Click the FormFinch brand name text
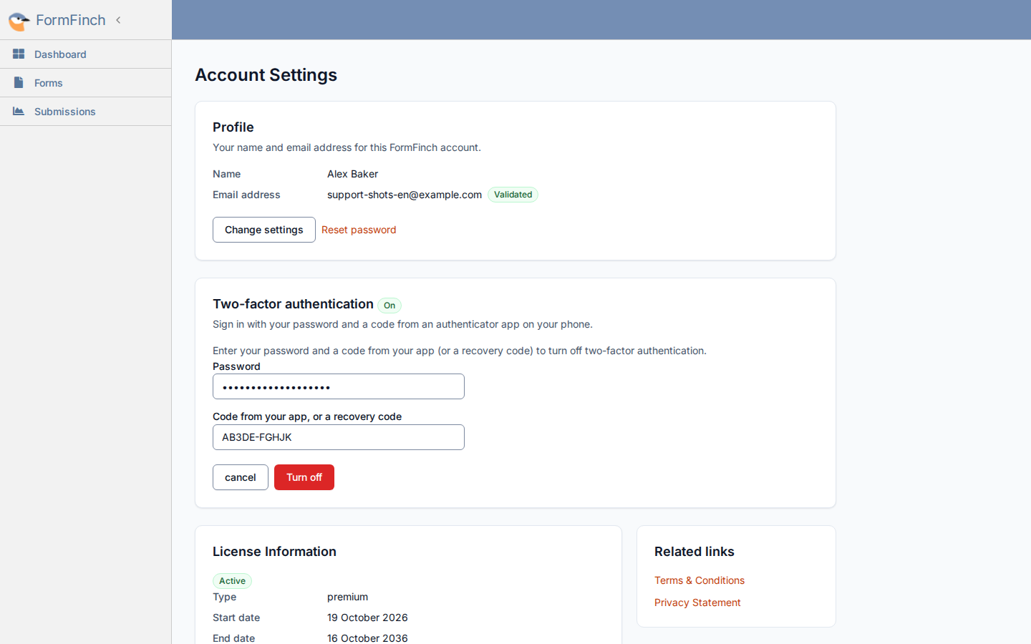 click(71, 20)
